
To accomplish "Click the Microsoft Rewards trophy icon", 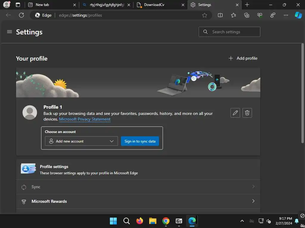I will 24,202.
